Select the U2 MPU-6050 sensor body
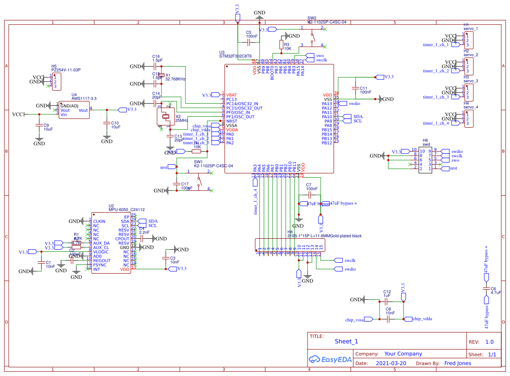The image size is (510, 376). (x=111, y=243)
